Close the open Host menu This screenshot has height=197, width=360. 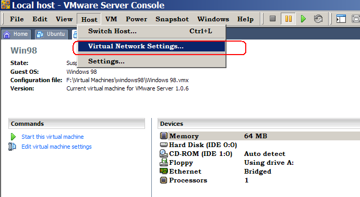click(x=89, y=19)
